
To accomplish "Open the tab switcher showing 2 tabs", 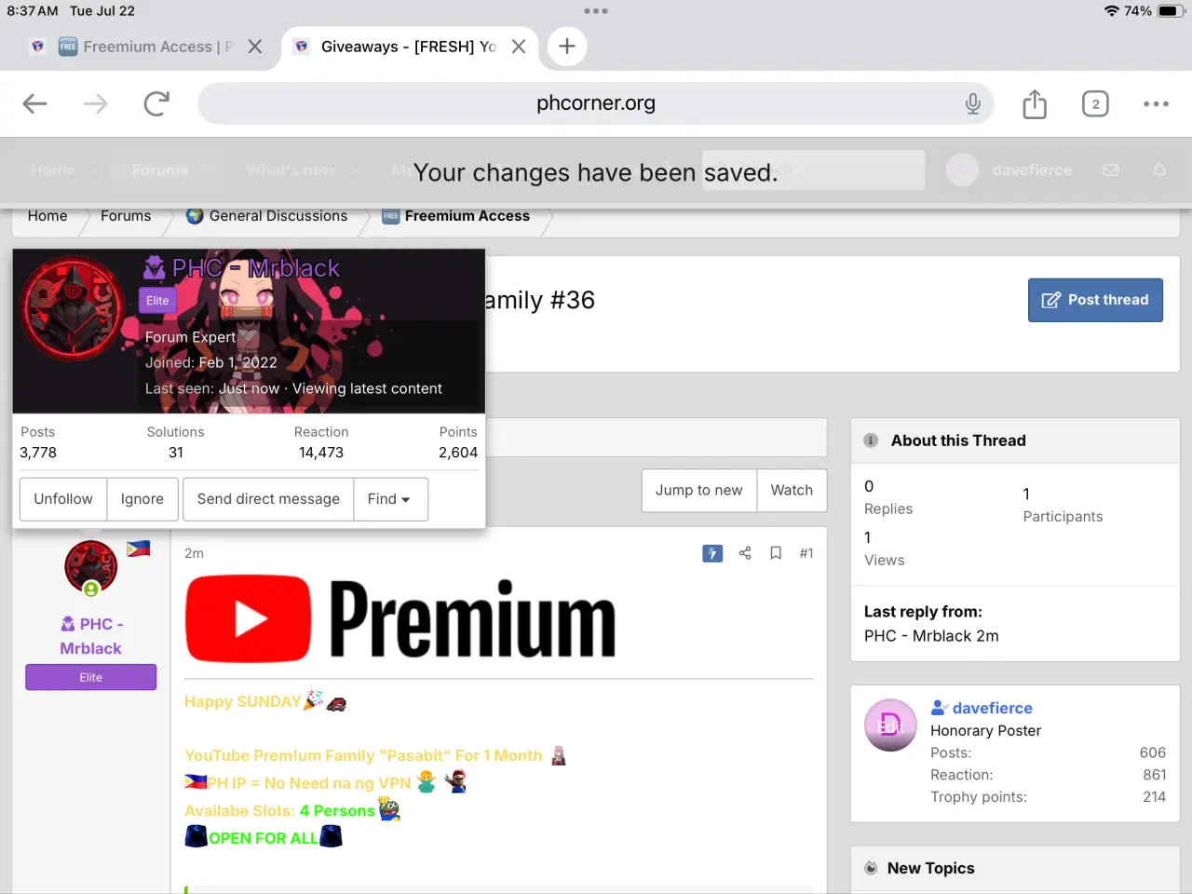I will (1095, 103).
